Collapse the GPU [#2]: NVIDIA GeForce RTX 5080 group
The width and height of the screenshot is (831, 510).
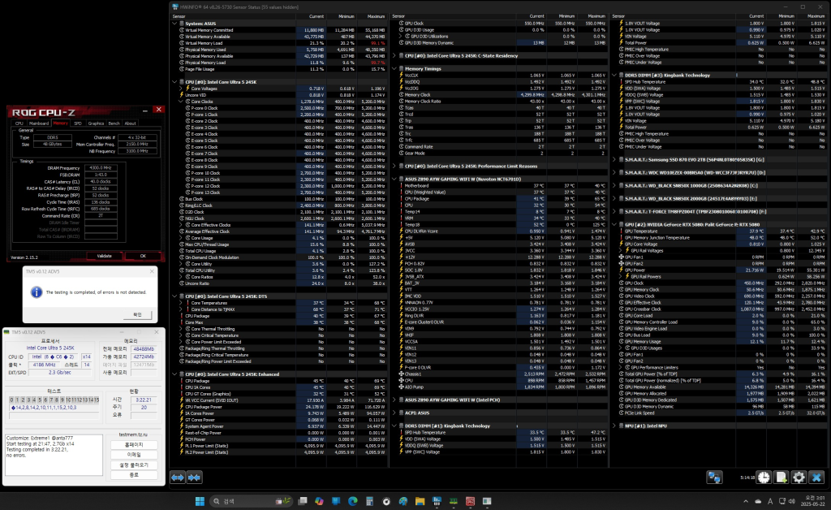[x=614, y=224]
